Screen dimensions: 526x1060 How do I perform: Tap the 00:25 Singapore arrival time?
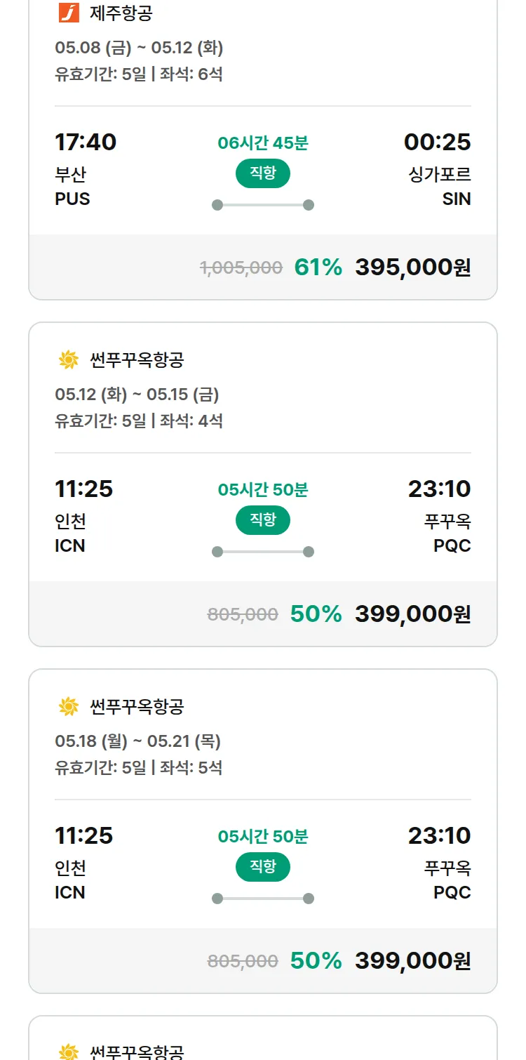pos(437,142)
